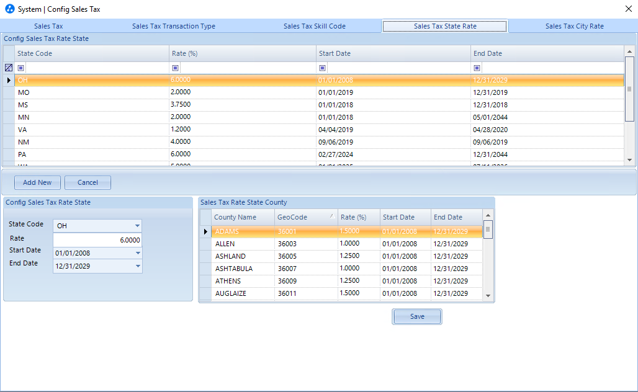The width and height of the screenshot is (638, 392).
Task: Open Start Date column filter condition icon
Action: pos(322,68)
